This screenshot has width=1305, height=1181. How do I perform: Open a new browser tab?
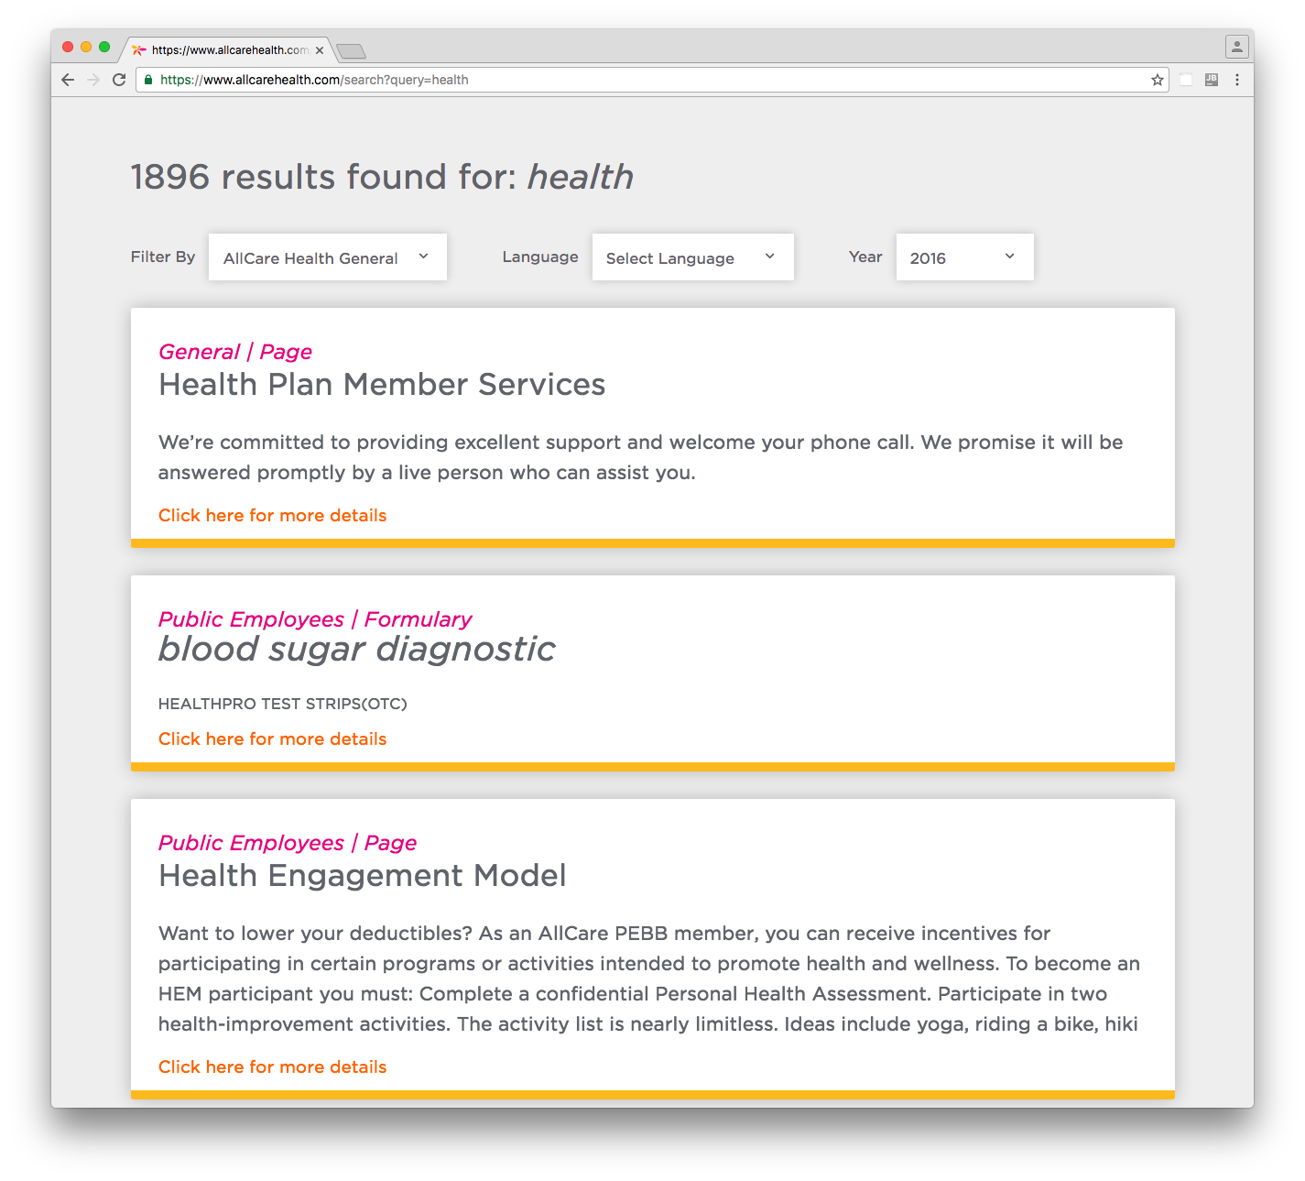pyautogui.click(x=351, y=50)
